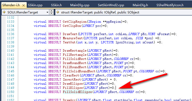Expand the SOUI.IRenderTarget scope dropdown
The image size is (192, 101).
point(47,12)
